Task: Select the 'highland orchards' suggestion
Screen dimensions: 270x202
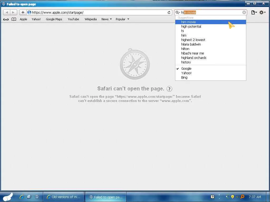Action: click(211, 58)
